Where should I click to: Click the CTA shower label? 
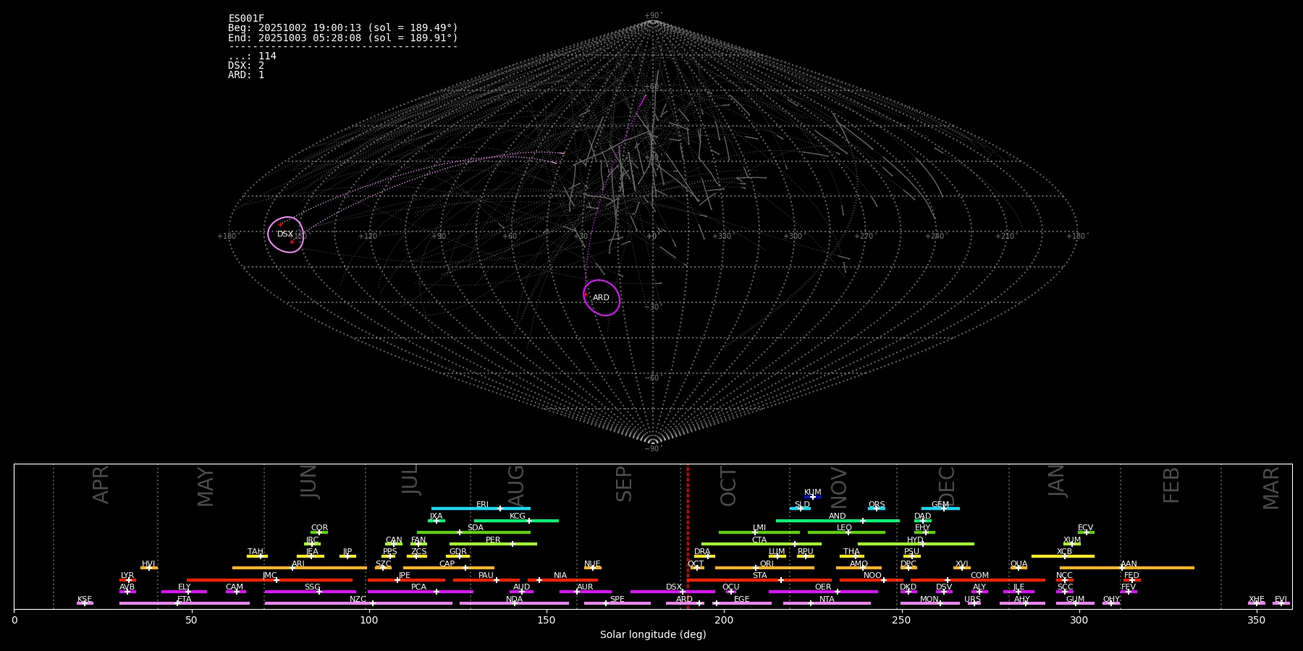[x=759, y=540]
